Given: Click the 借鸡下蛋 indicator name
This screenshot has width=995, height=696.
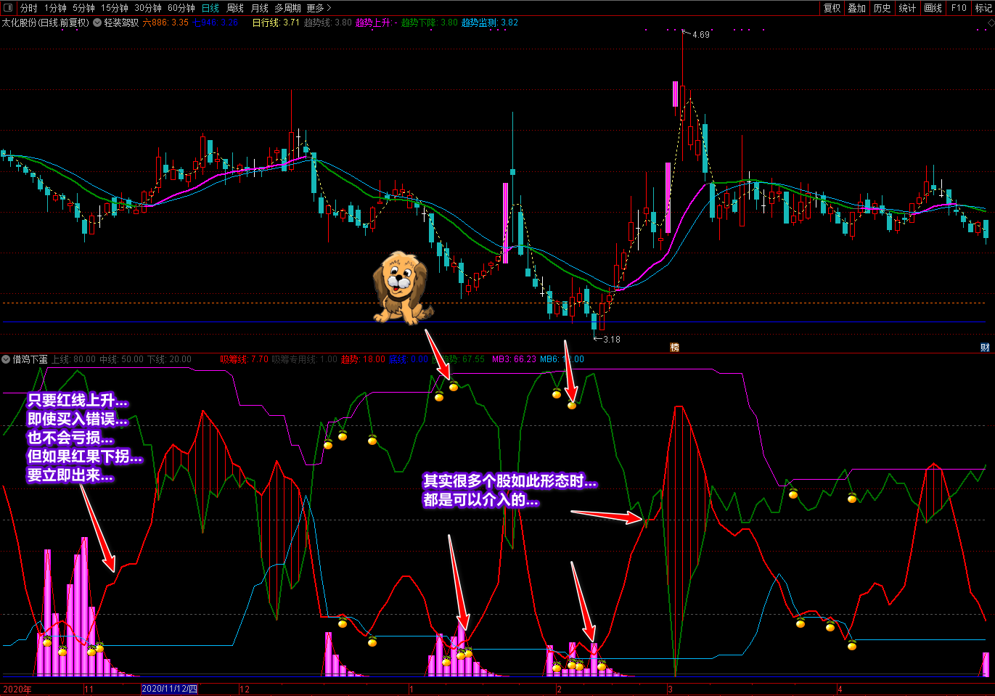Looking at the screenshot, I should [30, 359].
